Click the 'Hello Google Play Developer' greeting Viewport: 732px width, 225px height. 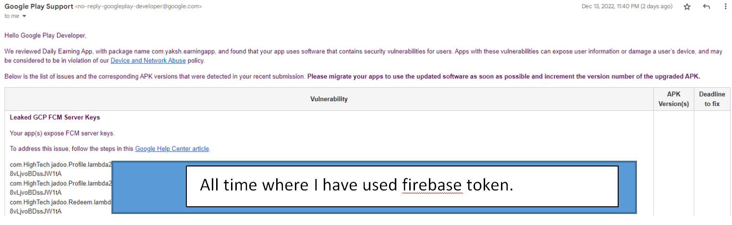[45, 35]
